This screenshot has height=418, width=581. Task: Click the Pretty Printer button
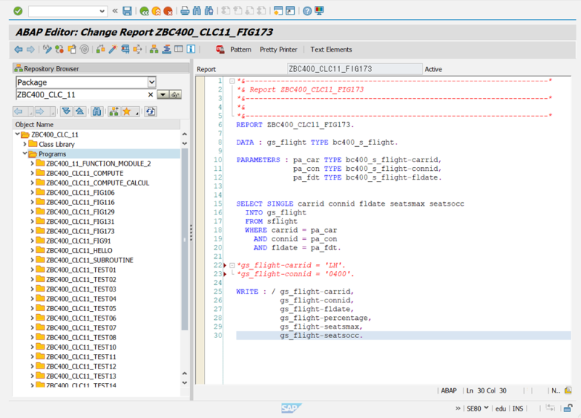[278, 49]
